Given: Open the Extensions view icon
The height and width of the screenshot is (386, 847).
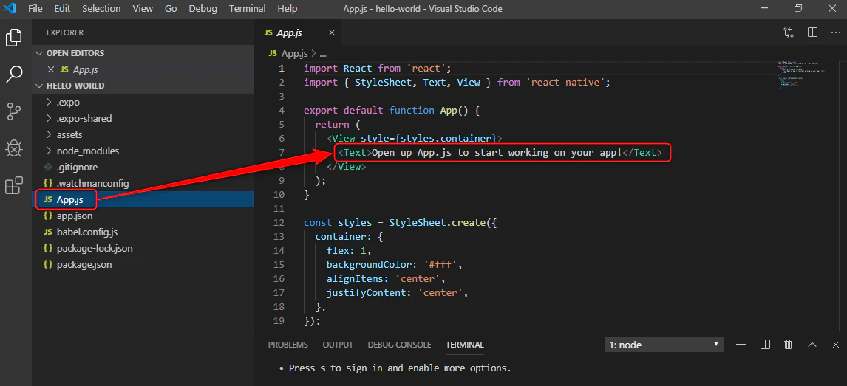Looking at the screenshot, I should (x=14, y=185).
